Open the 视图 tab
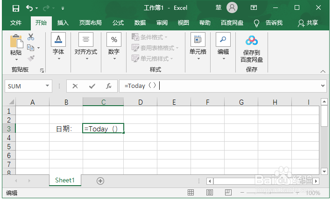 point(183,23)
